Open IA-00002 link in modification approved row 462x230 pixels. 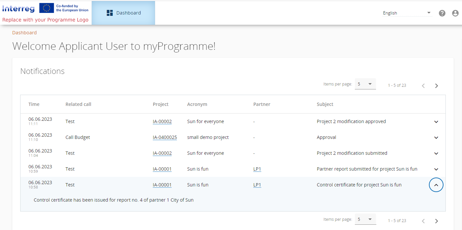[x=162, y=121]
